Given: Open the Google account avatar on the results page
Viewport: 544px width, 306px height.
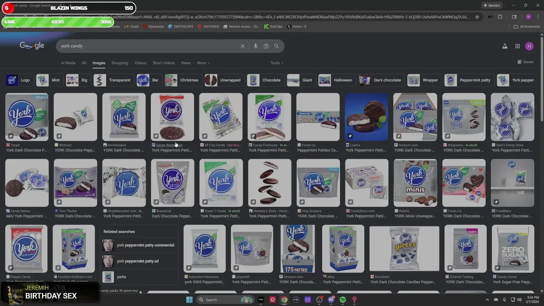Looking at the screenshot, I should [529, 46].
